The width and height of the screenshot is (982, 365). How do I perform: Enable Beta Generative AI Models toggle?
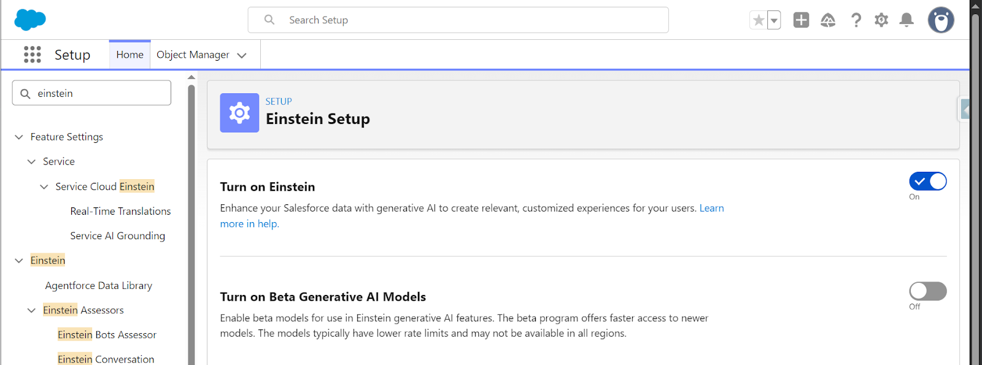pyautogui.click(x=927, y=291)
